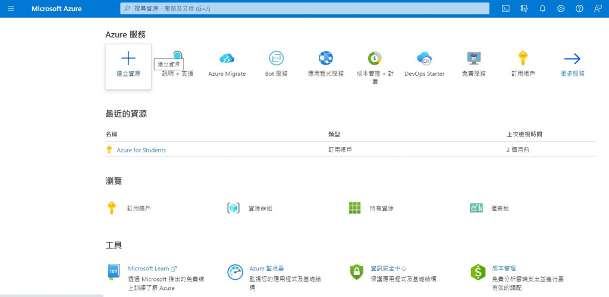Viewport: 609px width, 297px height.
Task: Open feedback icon in header
Action: click(x=598, y=8)
